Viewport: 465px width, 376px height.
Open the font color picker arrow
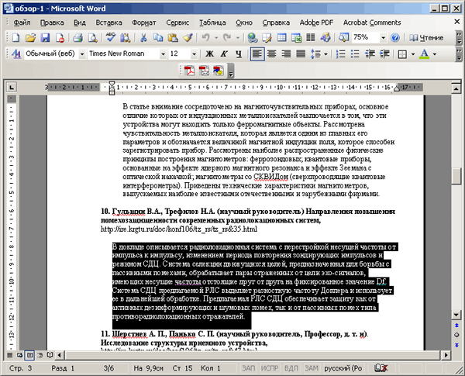click(x=434, y=54)
